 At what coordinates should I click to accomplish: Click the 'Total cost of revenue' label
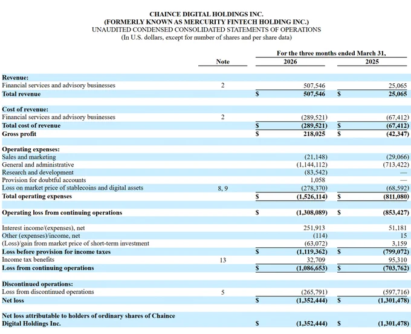tap(31, 125)
